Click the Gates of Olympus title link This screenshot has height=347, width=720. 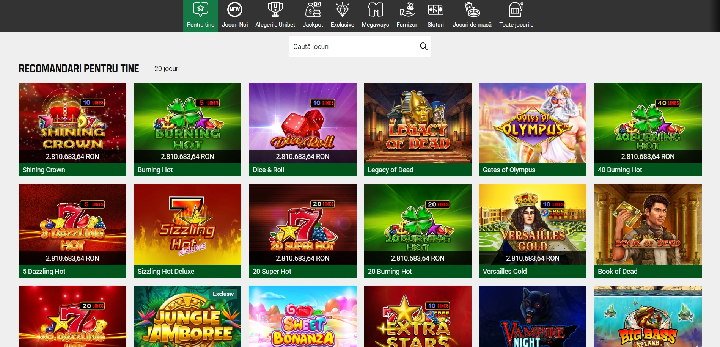[x=509, y=170]
